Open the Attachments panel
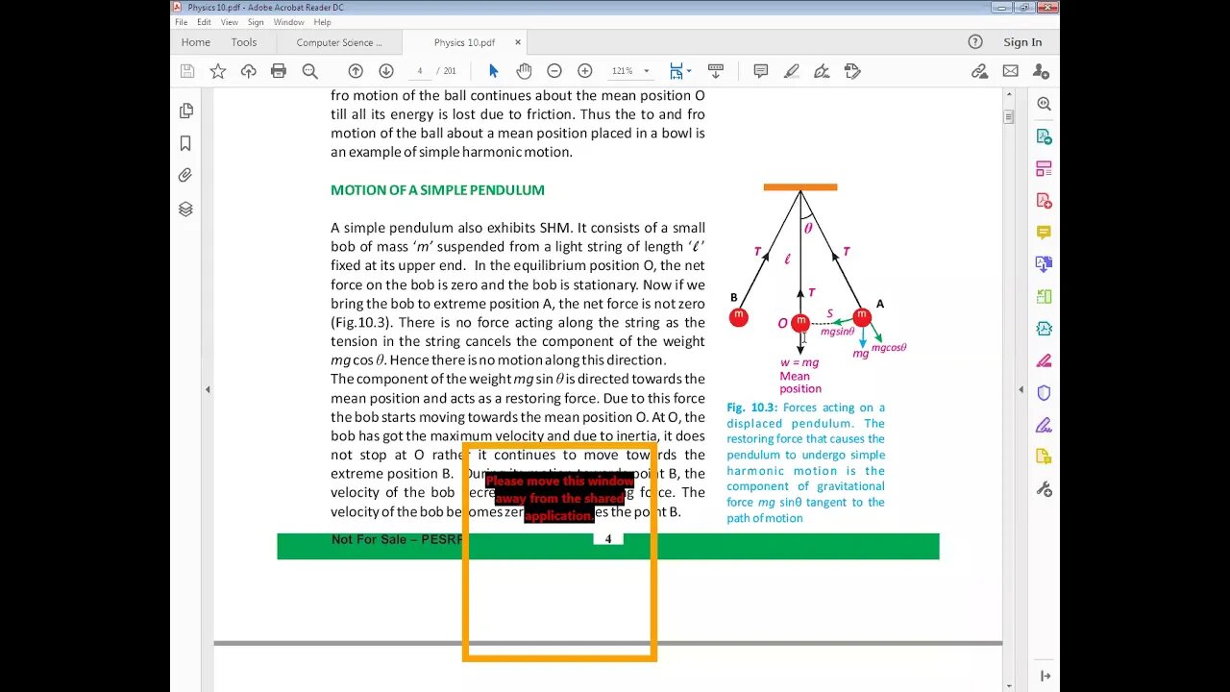This screenshot has height=692, width=1230. point(185,176)
